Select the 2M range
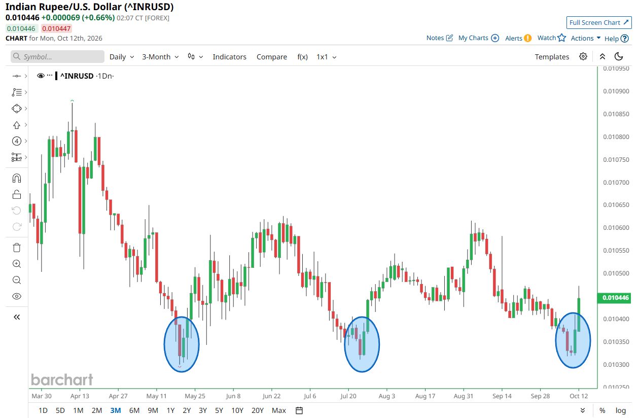The height and width of the screenshot is (418, 638). click(96, 410)
